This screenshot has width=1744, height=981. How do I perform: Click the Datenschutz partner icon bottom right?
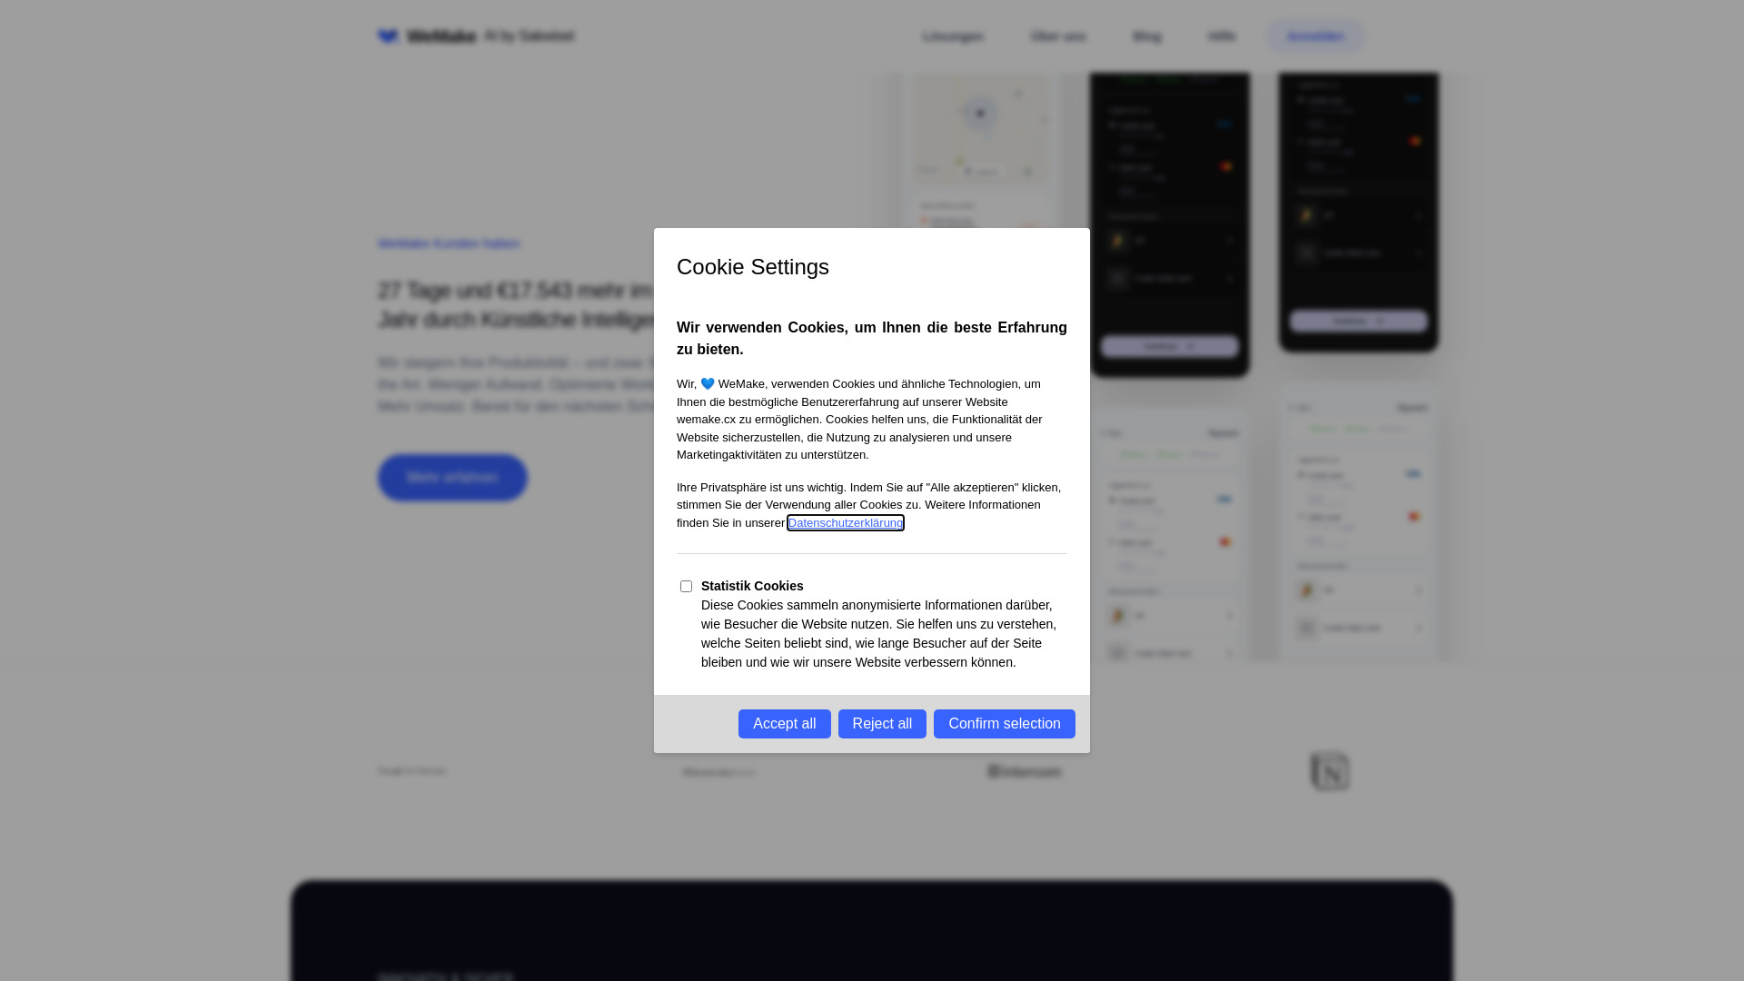click(x=1330, y=771)
